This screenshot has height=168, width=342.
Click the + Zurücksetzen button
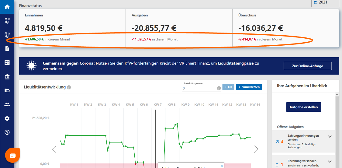[249, 87]
